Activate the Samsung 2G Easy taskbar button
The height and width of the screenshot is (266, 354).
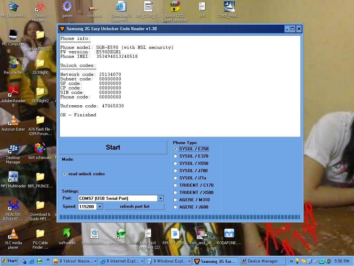[x=215, y=261]
